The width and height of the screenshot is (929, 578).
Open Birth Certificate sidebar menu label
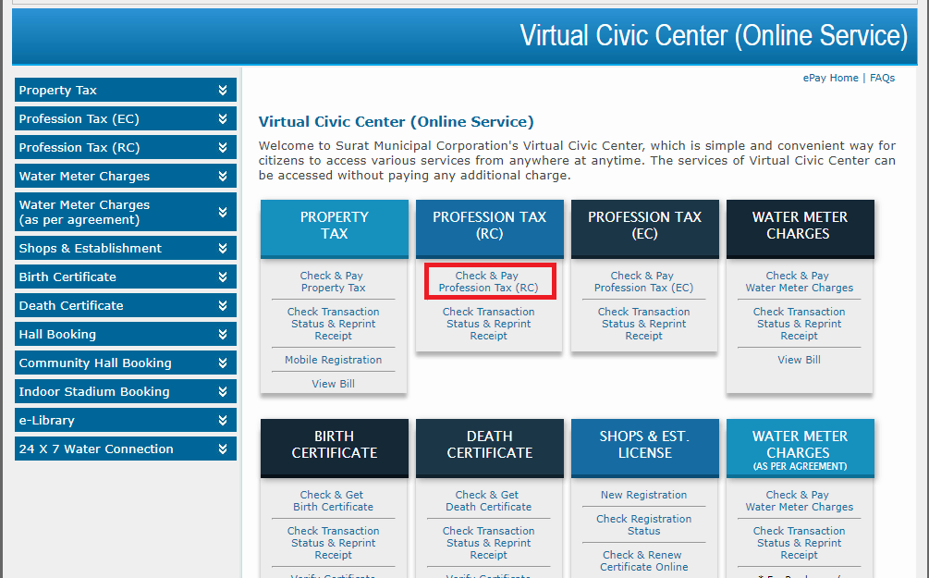point(67,277)
